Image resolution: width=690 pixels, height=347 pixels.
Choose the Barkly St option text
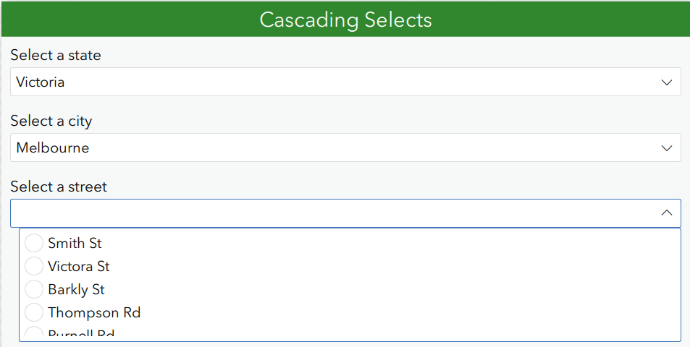tap(76, 290)
